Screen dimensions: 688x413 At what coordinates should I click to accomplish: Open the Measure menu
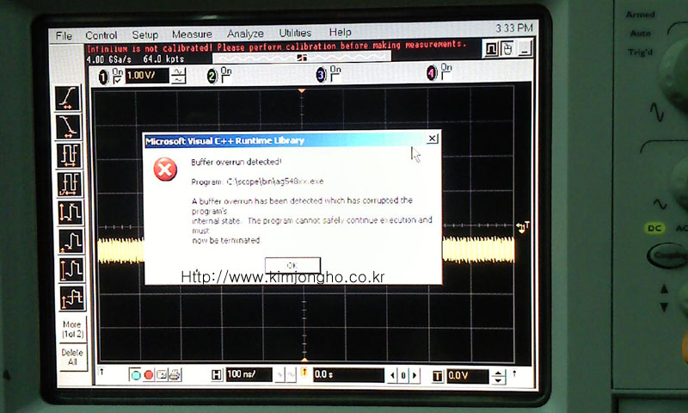[x=192, y=34]
